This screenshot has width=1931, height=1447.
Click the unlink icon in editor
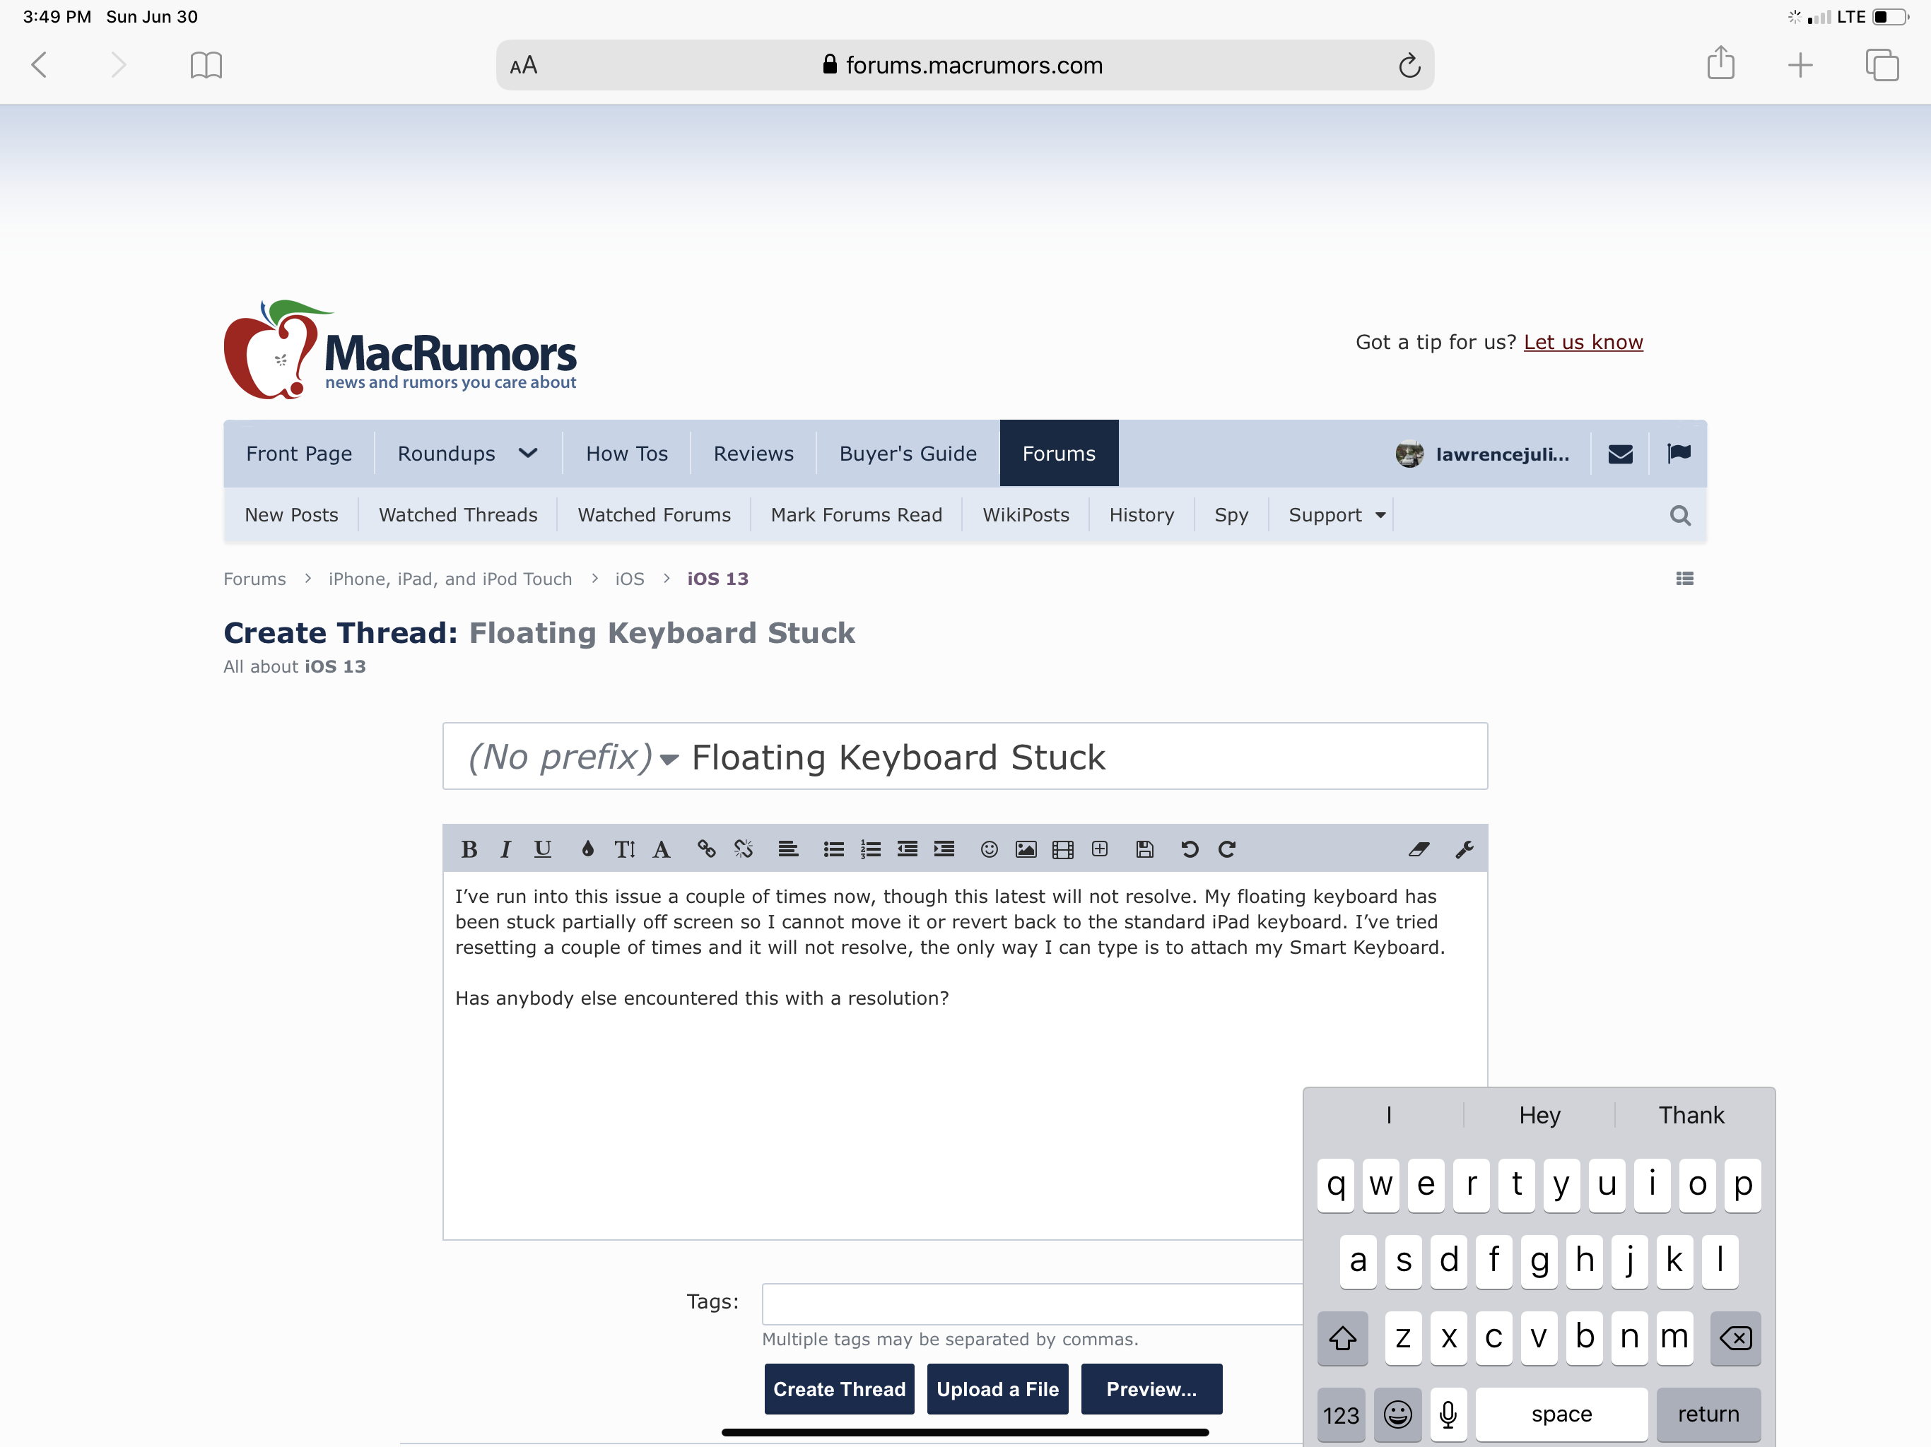(x=743, y=849)
